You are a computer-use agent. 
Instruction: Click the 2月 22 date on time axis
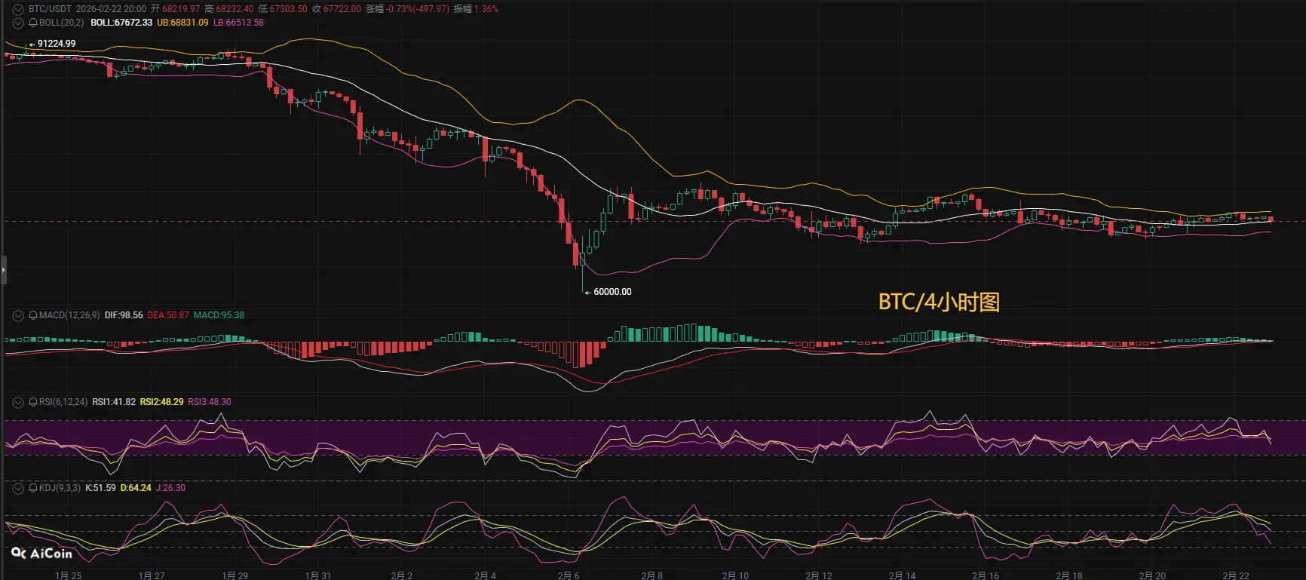[x=1236, y=575]
